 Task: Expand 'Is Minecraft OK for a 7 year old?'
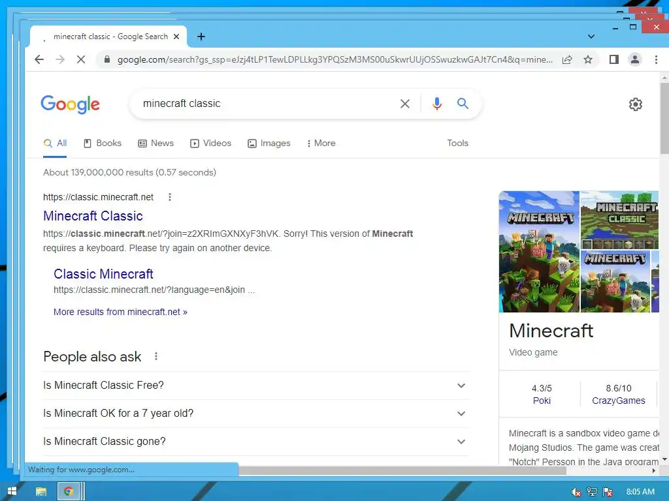tap(256, 413)
